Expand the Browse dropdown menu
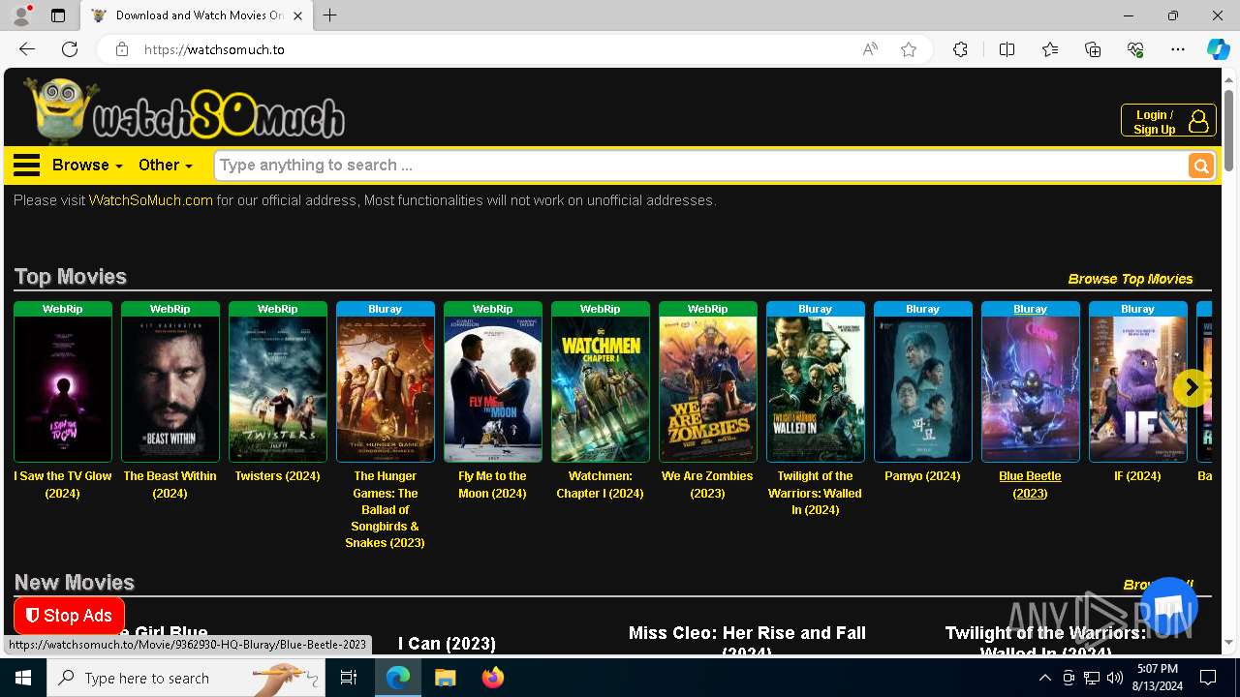This screenshot has width=1240, height=697. pyautogui.click(x=87, y=165)
